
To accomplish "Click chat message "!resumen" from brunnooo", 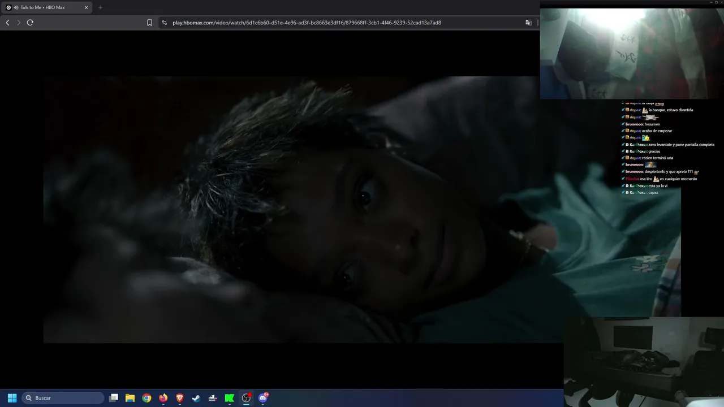I will click(652, 124).
